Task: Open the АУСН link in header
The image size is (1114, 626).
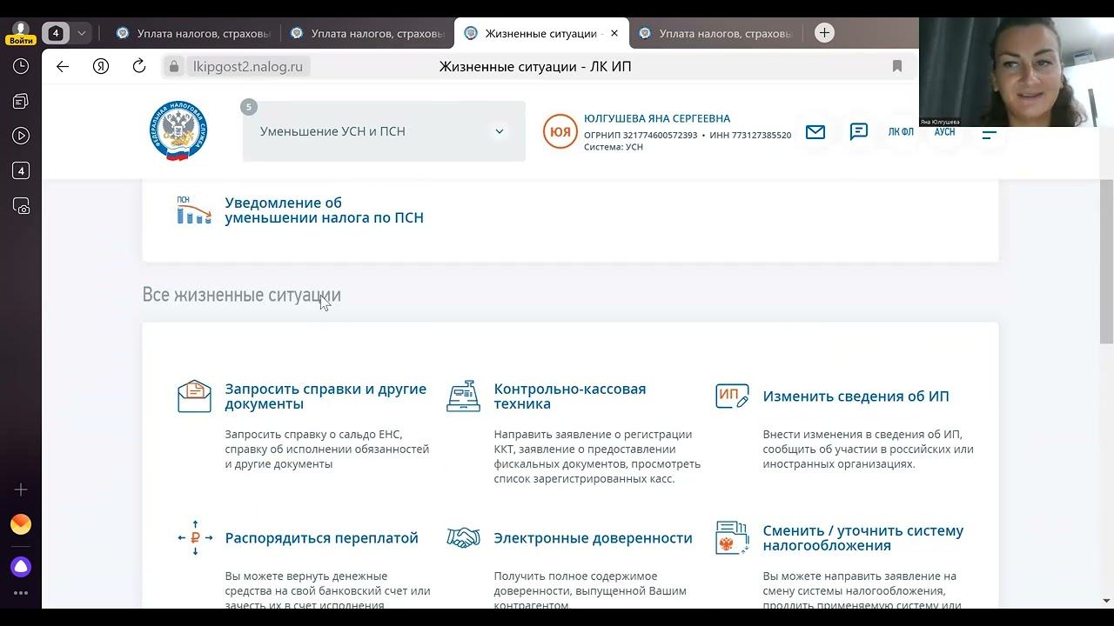Action: 944,132
